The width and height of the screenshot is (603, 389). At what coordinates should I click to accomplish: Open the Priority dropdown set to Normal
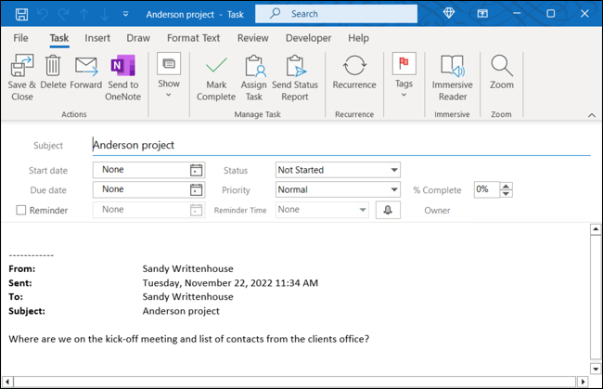(x=394, y=189)
